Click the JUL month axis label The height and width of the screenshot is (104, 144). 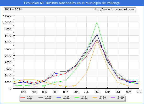86,92
